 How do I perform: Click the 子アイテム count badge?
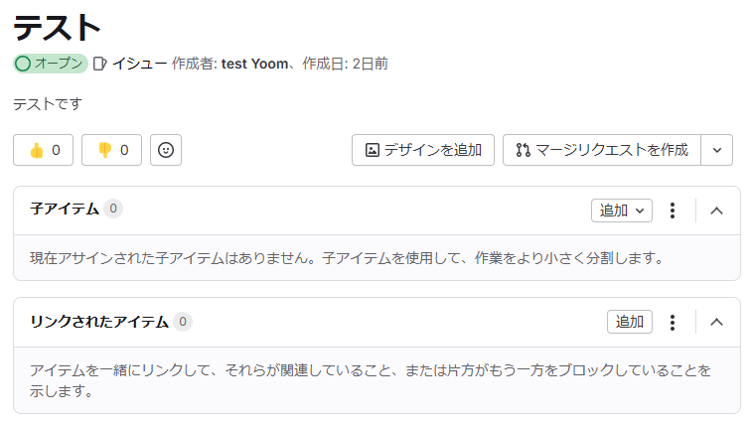click(x=113, y=209)
